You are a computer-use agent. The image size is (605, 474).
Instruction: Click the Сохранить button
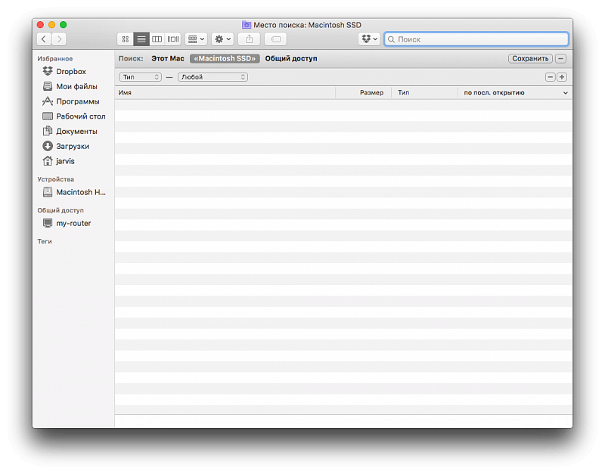[x=530, y=58]
